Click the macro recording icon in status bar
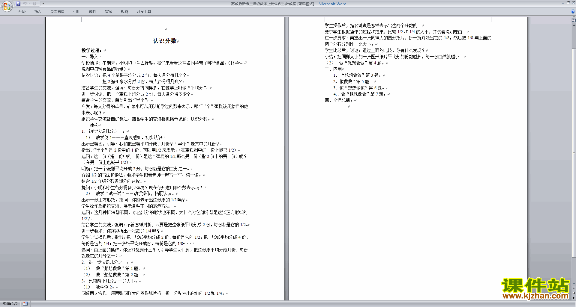Screen dimensions: 576x307 pos(25,304)
